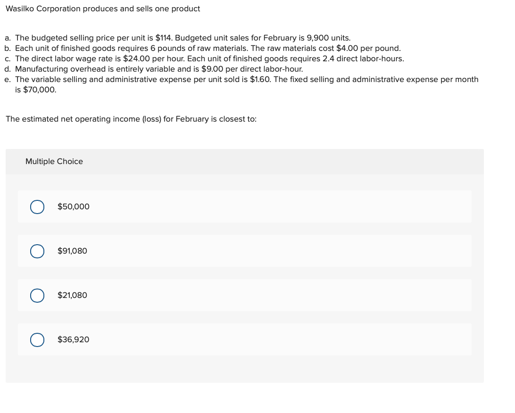This screenshot has height=413, width=515.
Task: Select the $91,080 radio button
Action: pyautogui.click(x=37, y=251)
